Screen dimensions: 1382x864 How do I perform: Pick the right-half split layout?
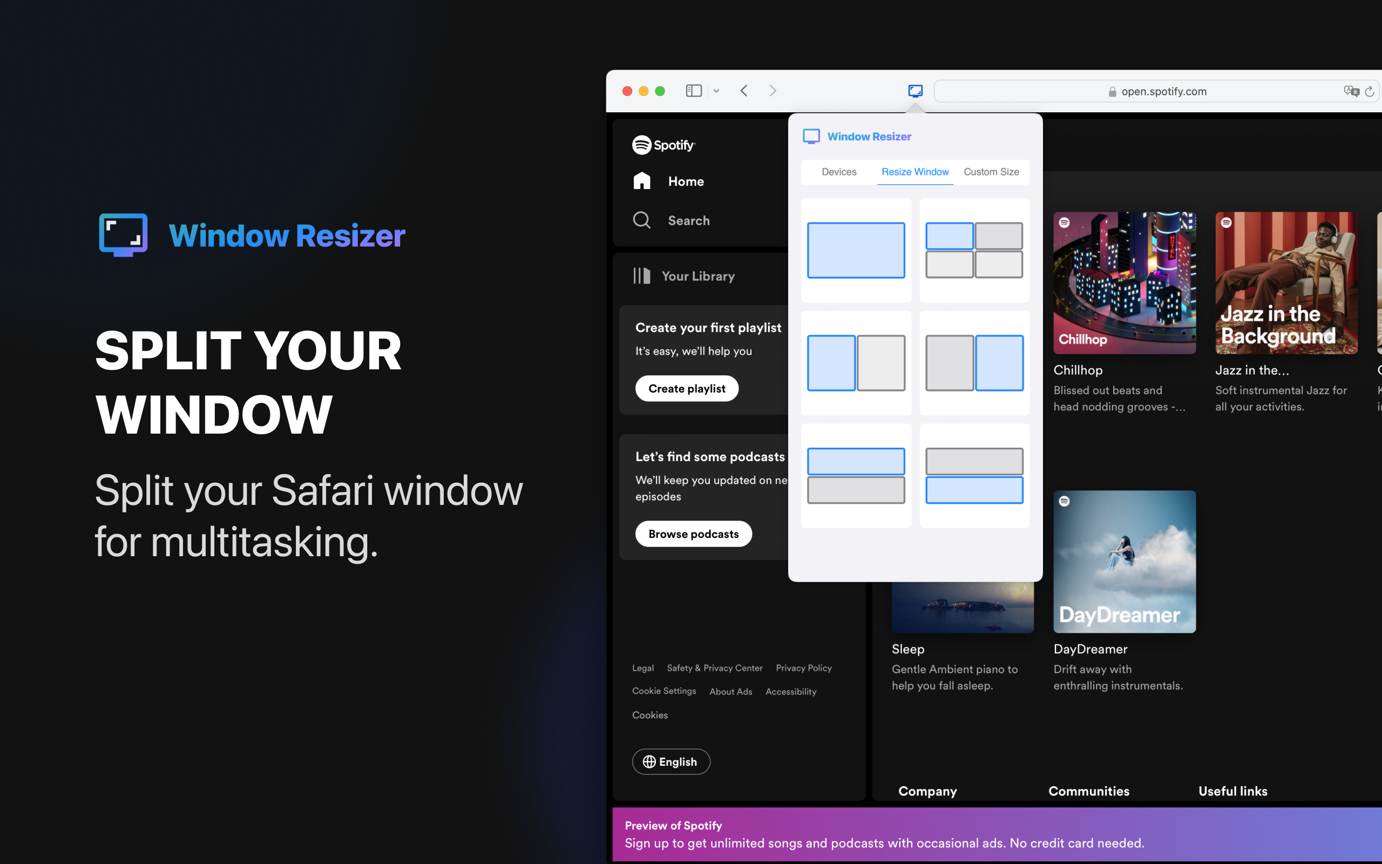974,363
